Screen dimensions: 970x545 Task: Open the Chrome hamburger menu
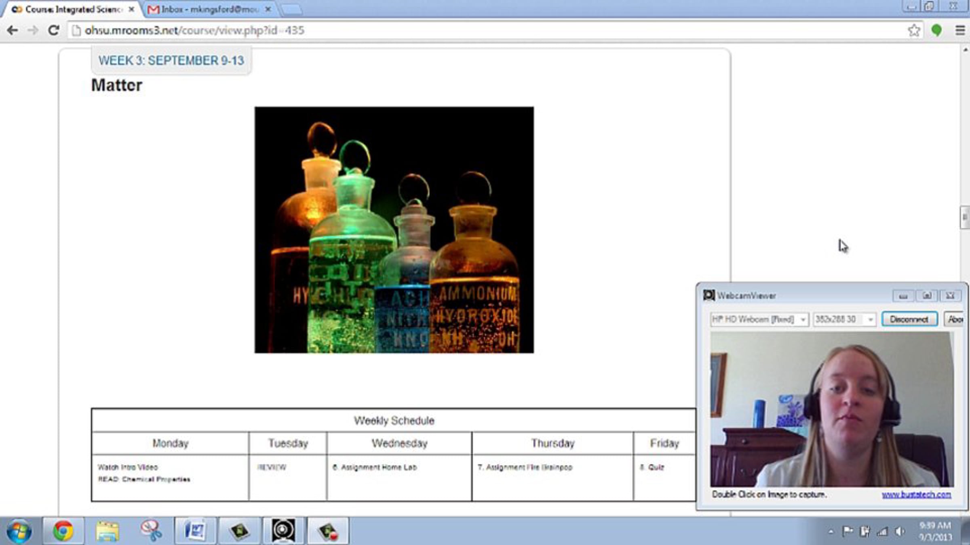960,30
